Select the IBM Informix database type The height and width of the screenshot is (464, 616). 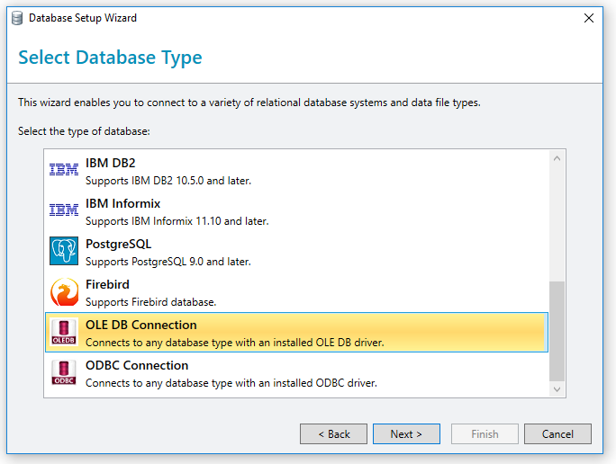(296, 211)
